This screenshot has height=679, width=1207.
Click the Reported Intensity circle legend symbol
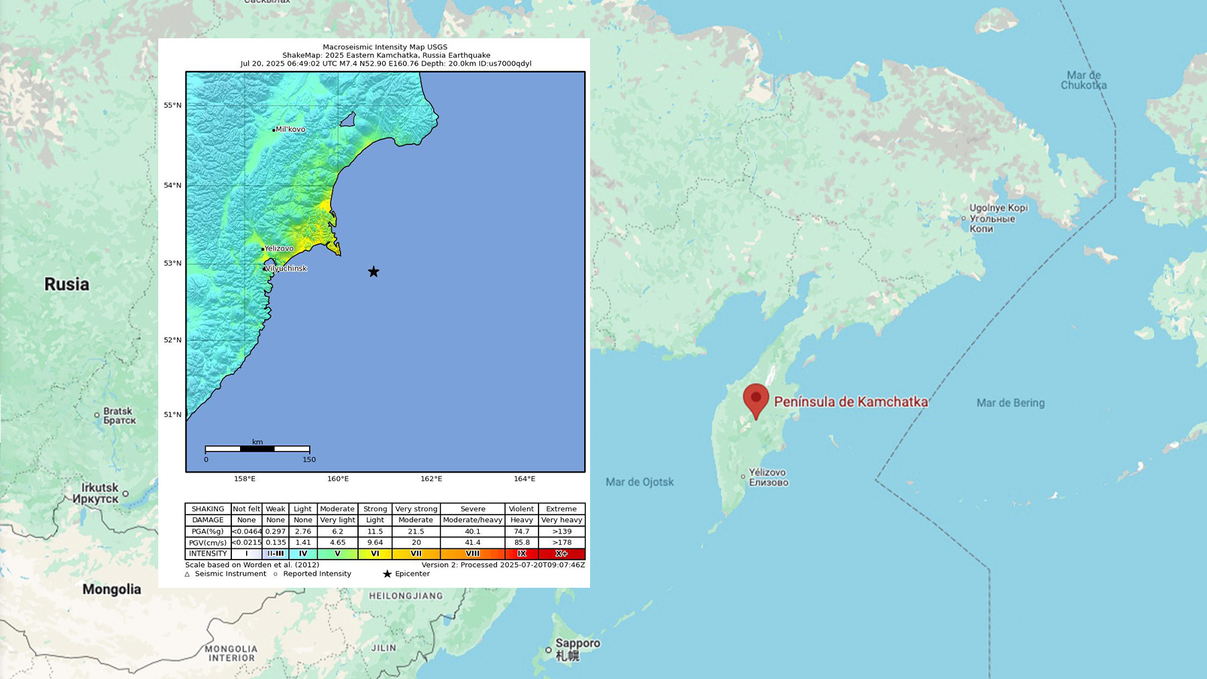click(276, 574)
